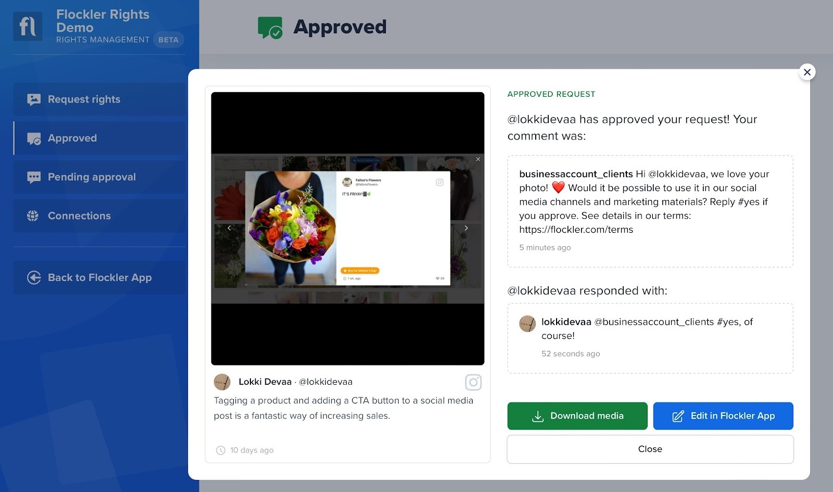Go to Pending approval section
The width and height of the screenshot is (833, 492).
[99, 177]
